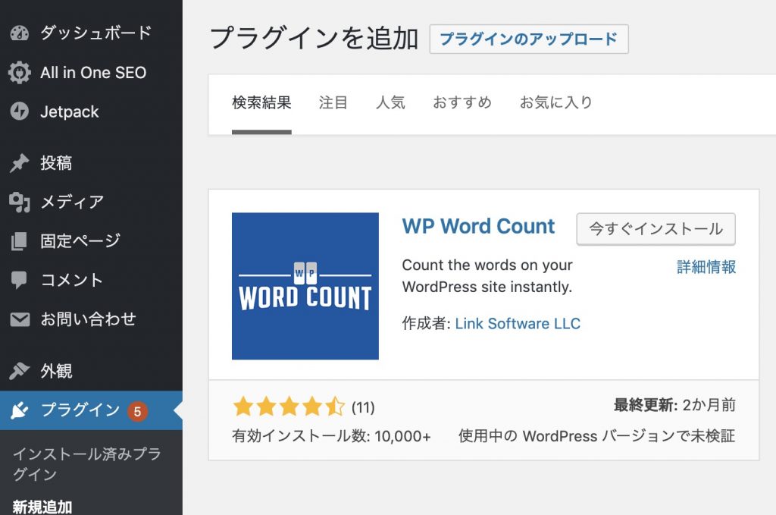Open ダッシュボード menu item
This screenshot has height=515, width=776.
91,33
